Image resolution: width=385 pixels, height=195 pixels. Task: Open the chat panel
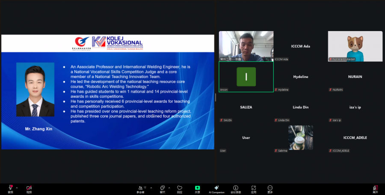click(x=163, y=188)
